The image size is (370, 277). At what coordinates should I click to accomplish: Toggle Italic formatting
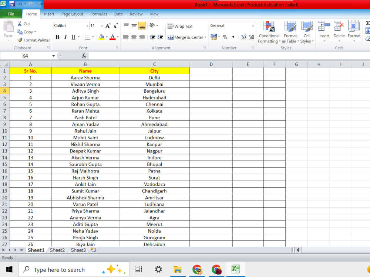65,37
